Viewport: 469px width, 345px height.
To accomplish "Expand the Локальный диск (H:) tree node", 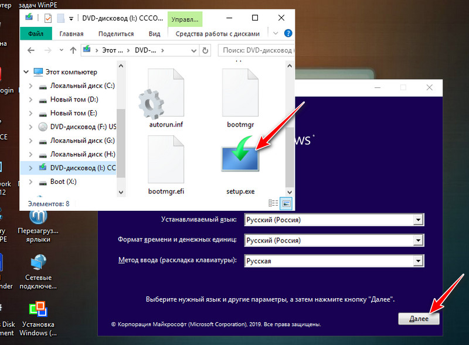I will [30, 155].
